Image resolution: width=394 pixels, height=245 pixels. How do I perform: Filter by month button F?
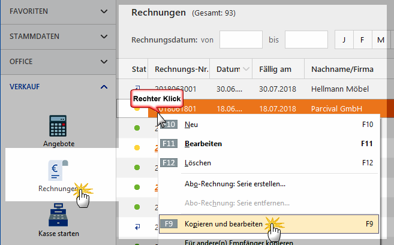coord(362,40)
